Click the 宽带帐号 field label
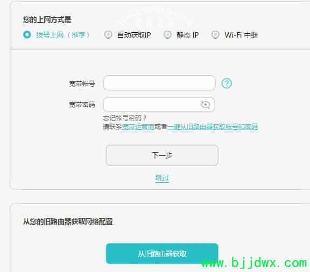 coord(82,83)
